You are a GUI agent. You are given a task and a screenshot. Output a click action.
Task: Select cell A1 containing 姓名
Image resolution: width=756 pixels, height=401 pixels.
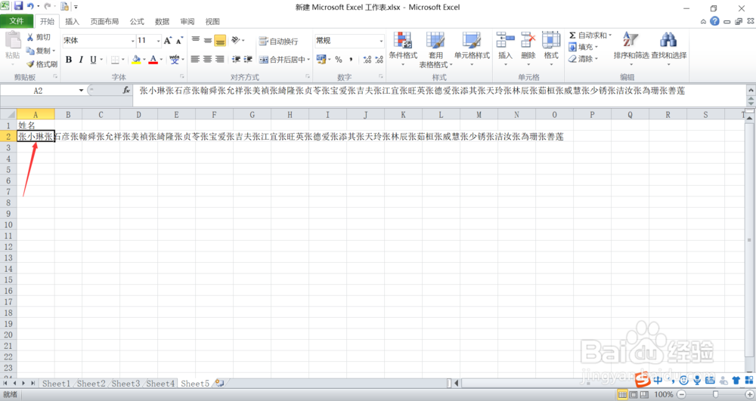(x=36, y=125)
